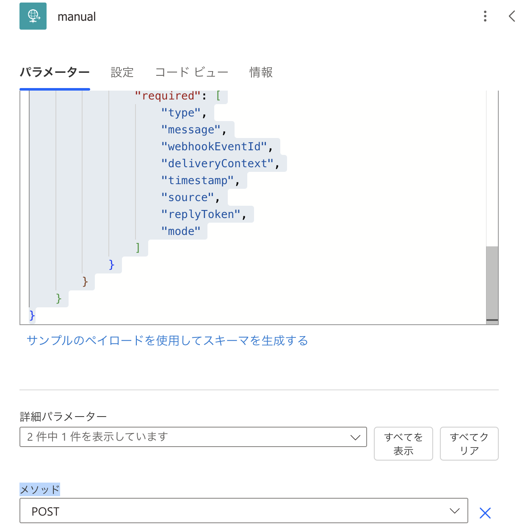Viewport: 525px width, 530px height.
Task: Click the globe symbol in the teal square
Action: coord(33,16)
